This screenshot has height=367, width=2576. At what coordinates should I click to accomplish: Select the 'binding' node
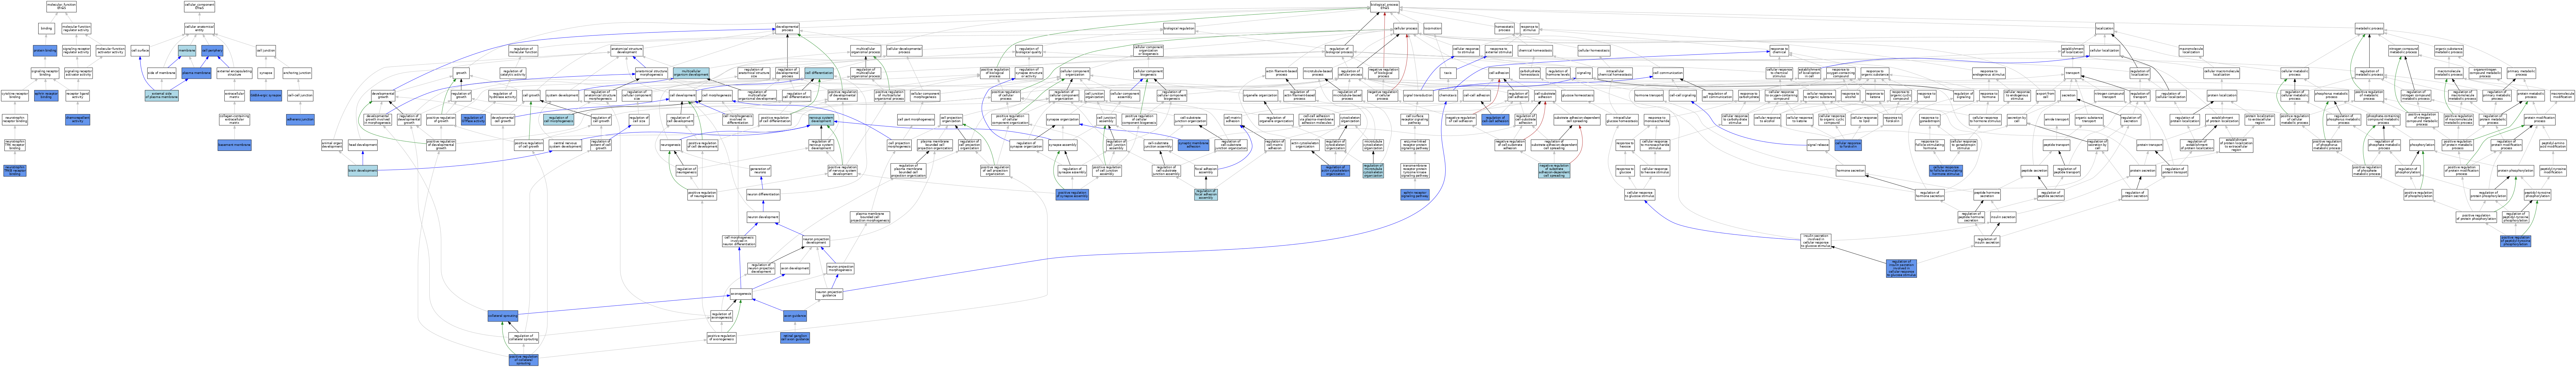tap(46, 28)
